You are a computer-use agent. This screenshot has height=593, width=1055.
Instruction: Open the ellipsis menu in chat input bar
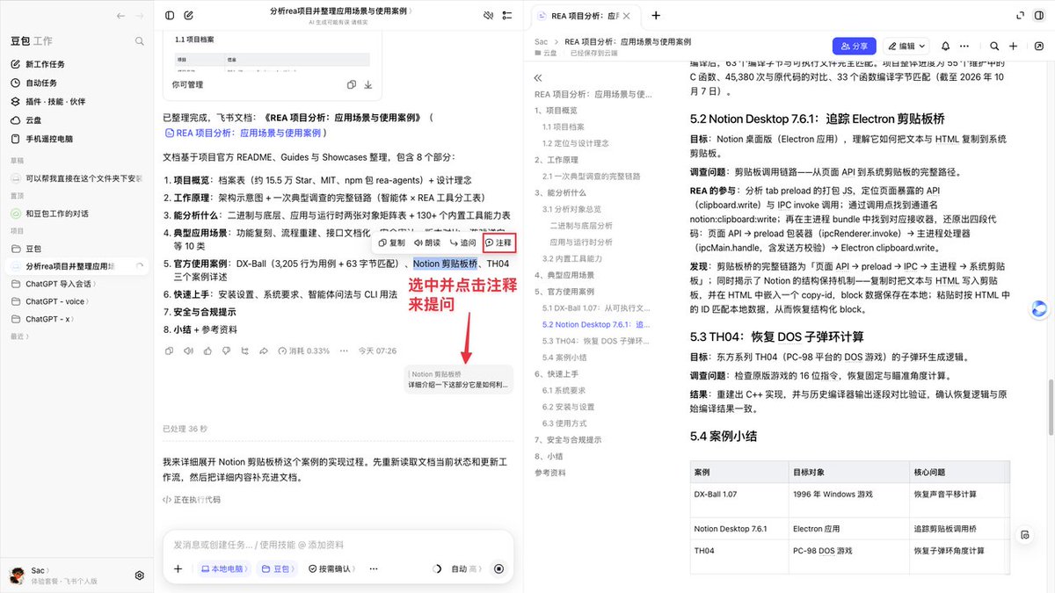click(x=373, y=568)
